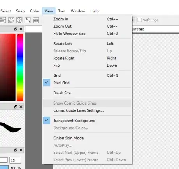Open the dropdown arrow beside Soft Edge
This screenshot has height=169, width=179.
(x=133, y=20)
